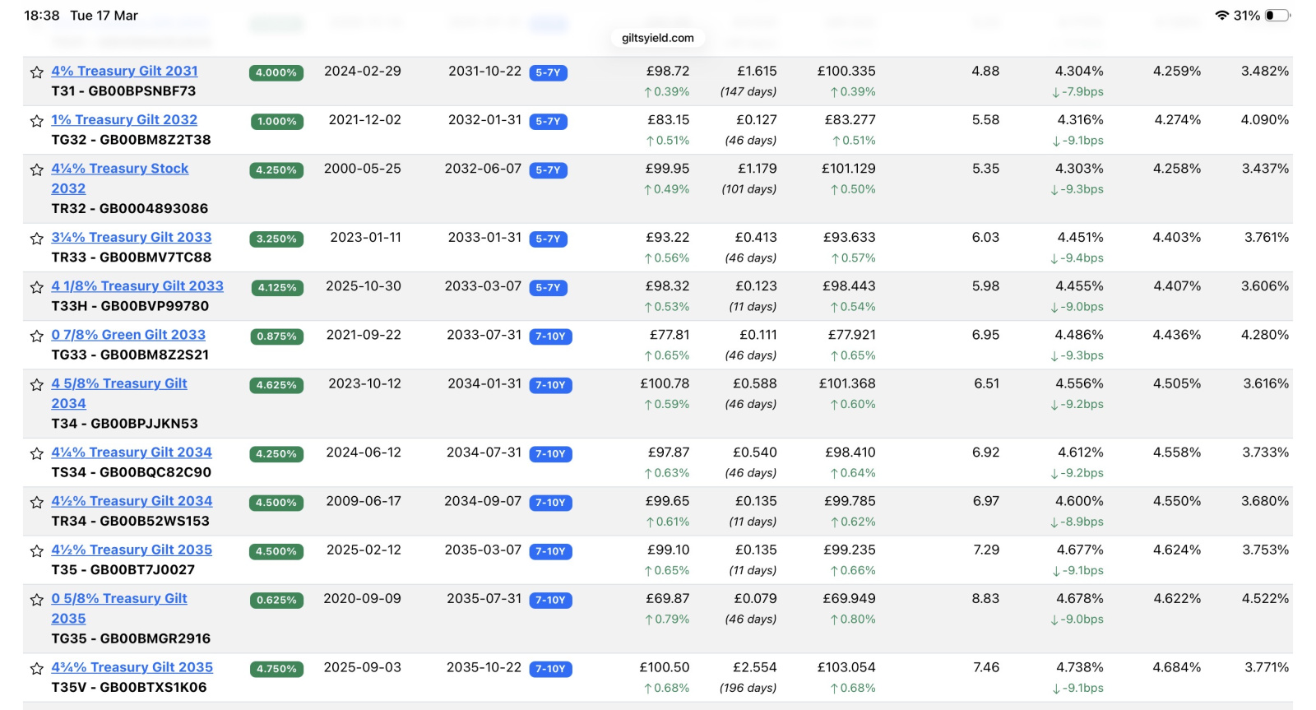Mark 4 1/8% Treasury Gilt 2033 as favorite
This screenshot has width=1316, height=710.
36,287
